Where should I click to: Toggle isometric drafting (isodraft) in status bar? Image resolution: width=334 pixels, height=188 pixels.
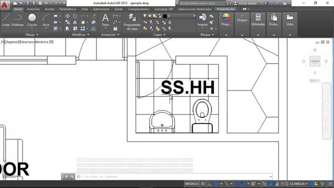tap(226, 184)
